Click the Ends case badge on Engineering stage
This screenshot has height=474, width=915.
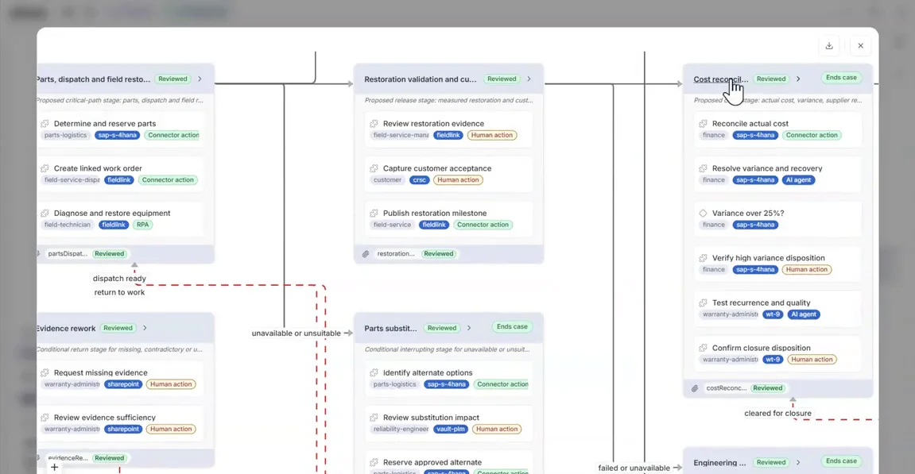pos(841,461)
